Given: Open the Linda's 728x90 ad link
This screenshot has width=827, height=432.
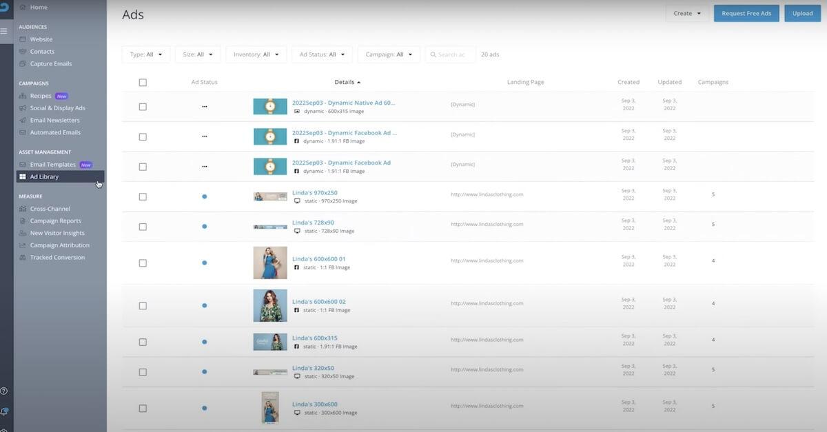Looking at the screenshot, I should pyautogui.click(x=313, y=223).
